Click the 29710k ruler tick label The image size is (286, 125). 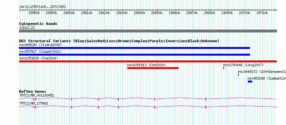[262, 13]
